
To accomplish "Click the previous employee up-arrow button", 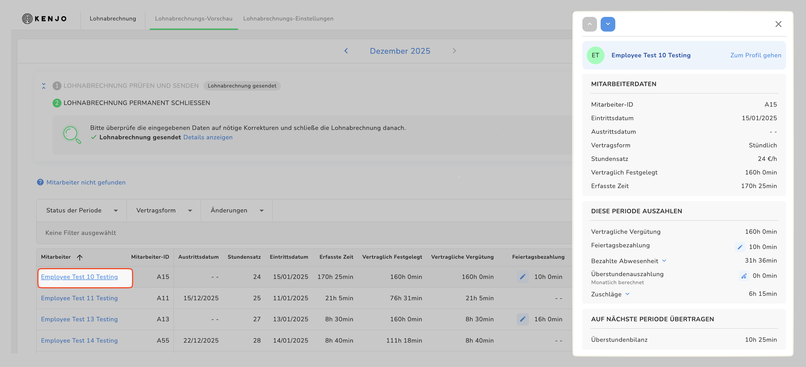I will click(x=590, y=24).
